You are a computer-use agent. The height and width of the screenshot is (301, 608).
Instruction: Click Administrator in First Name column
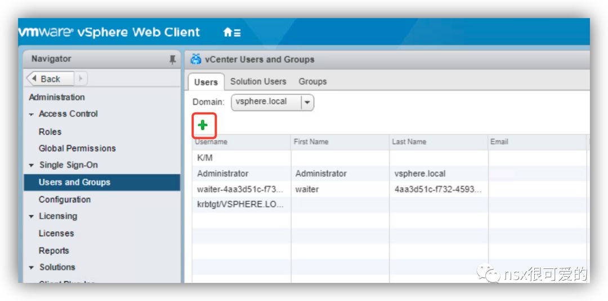[321, 174]
